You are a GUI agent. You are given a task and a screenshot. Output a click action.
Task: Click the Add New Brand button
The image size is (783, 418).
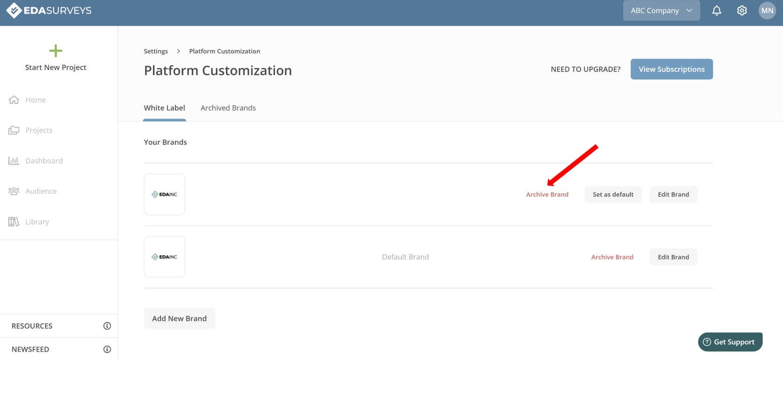tap(179, 318)
